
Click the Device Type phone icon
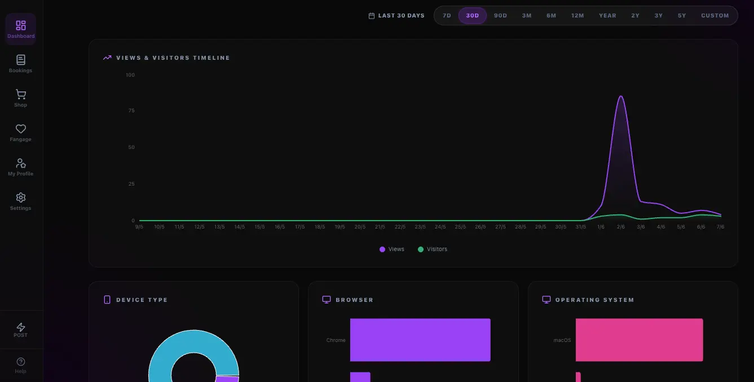[107, 300]
